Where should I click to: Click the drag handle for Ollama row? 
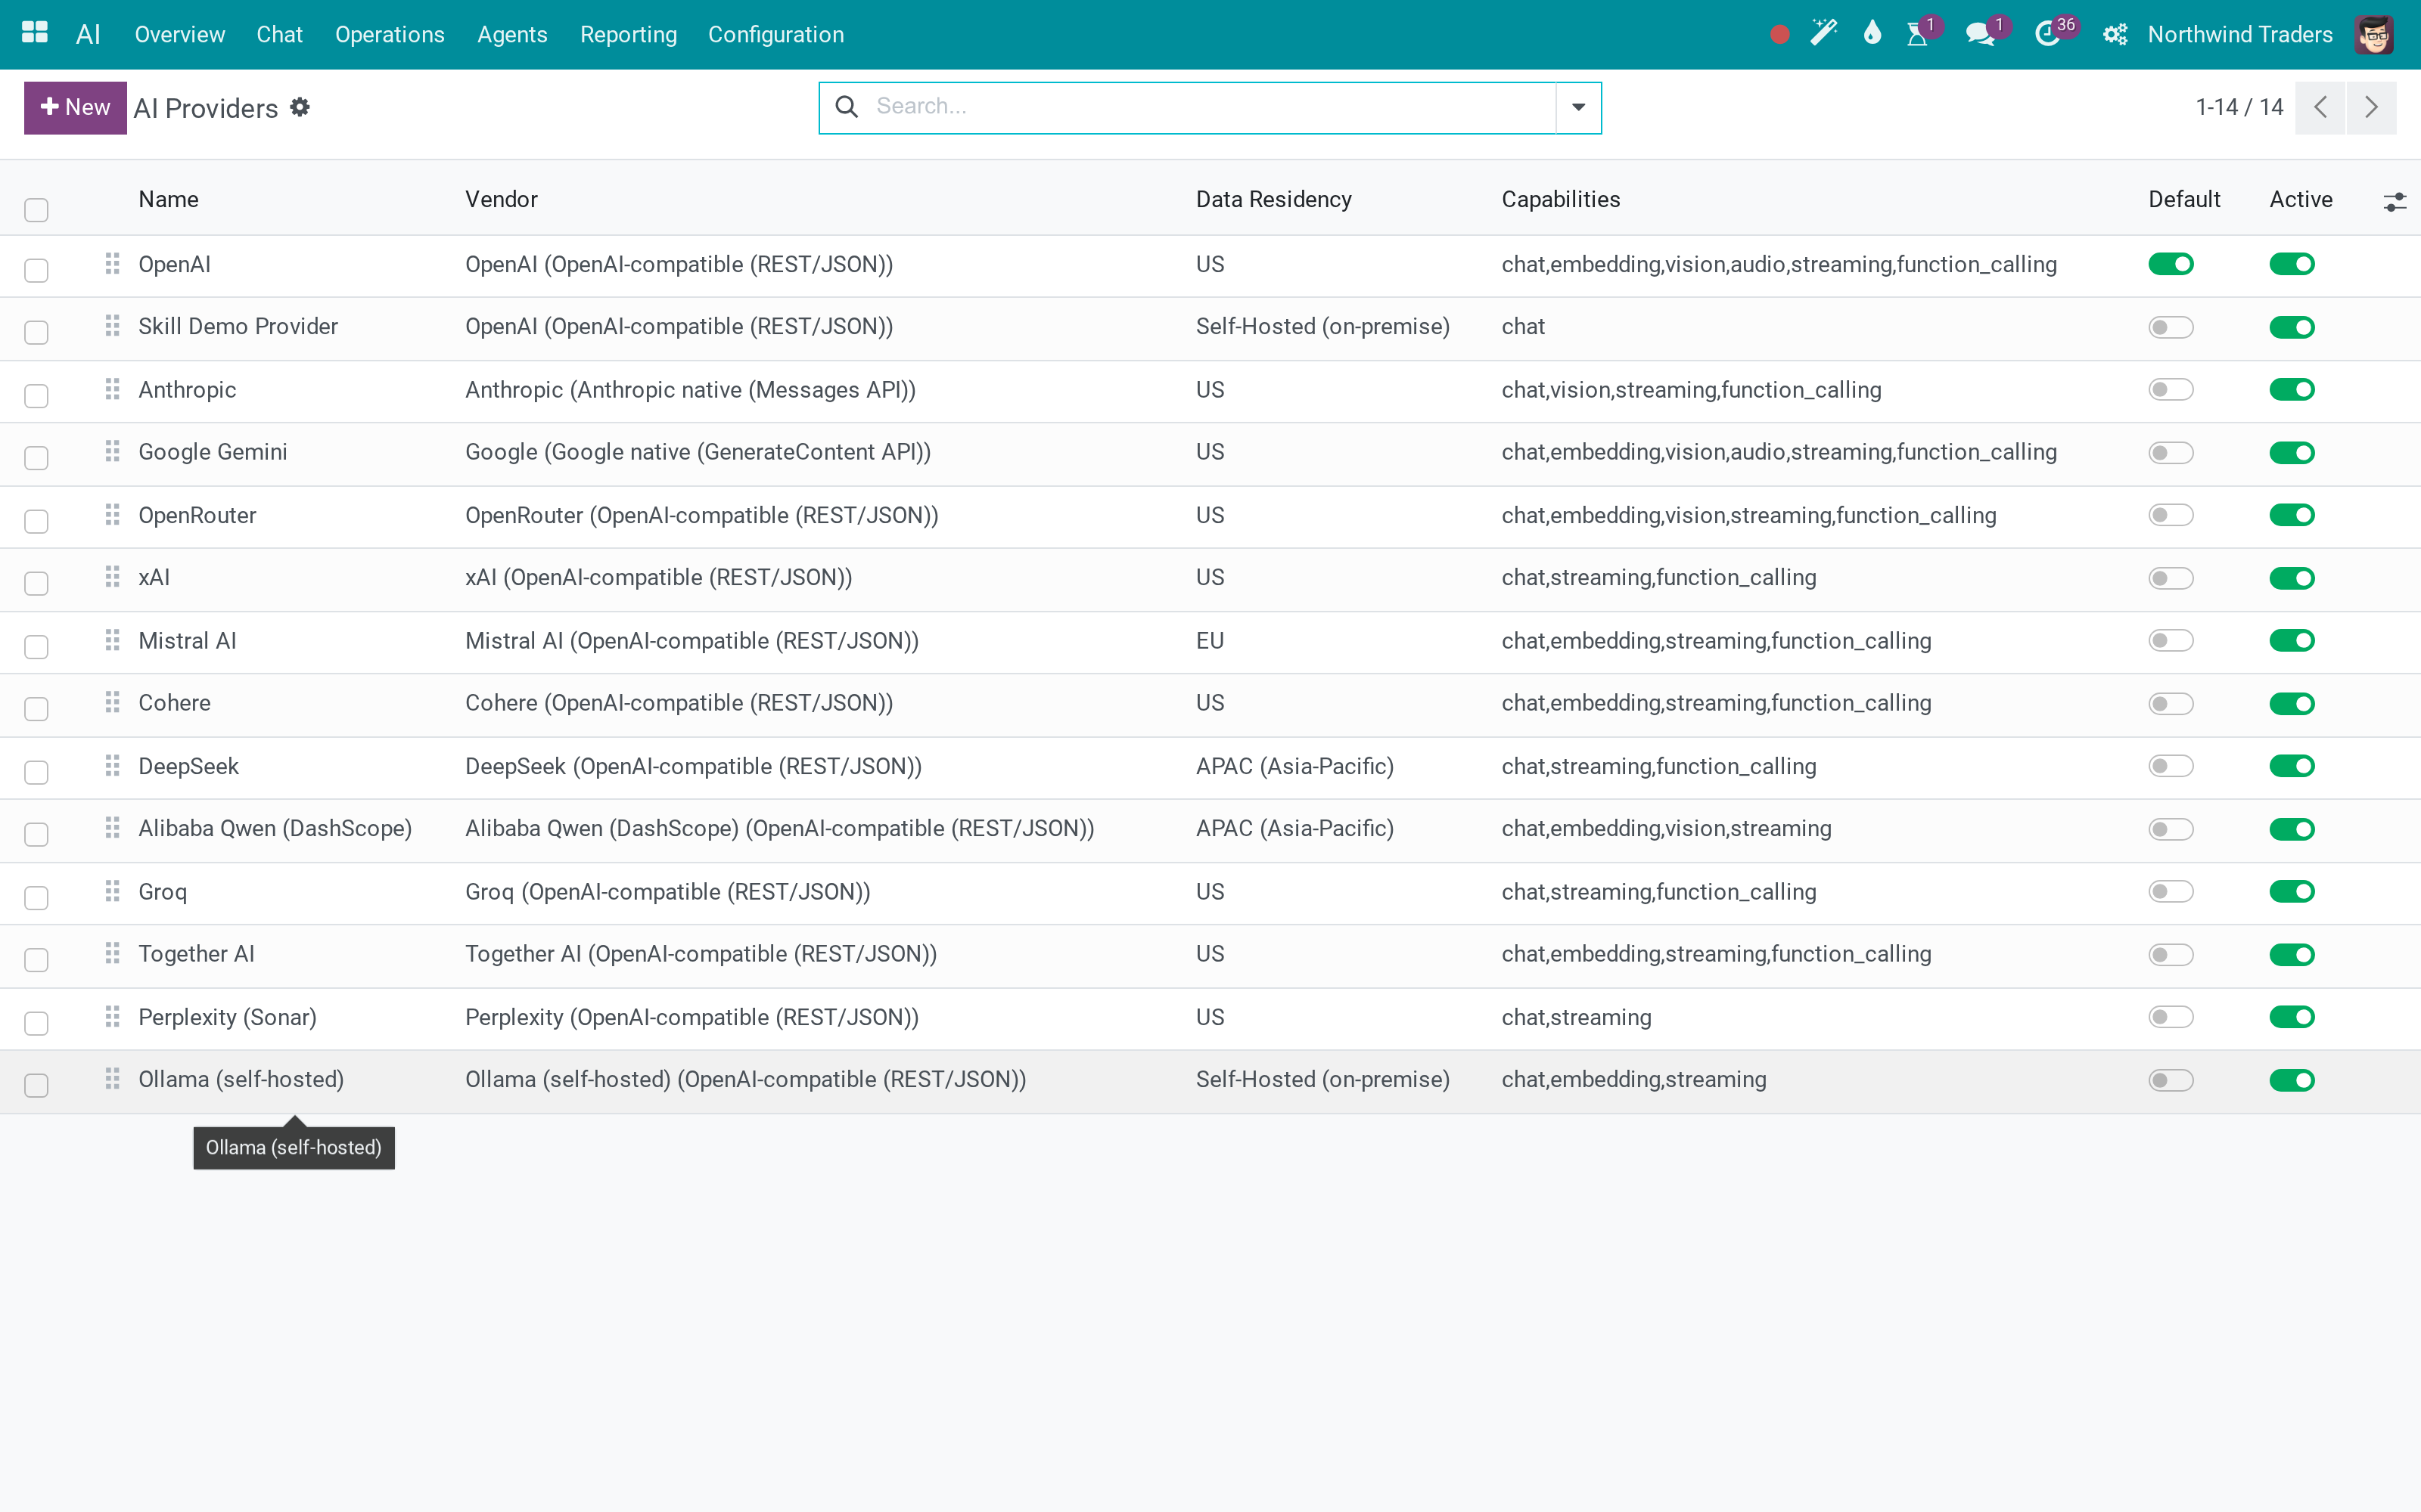tap(112, 1079)
